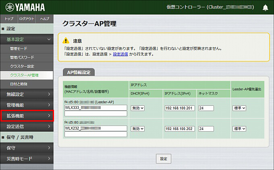274x170 pixels.
Task: Edit the IP address 192.168.100.202 field
Action: click(x=180, y=129)
